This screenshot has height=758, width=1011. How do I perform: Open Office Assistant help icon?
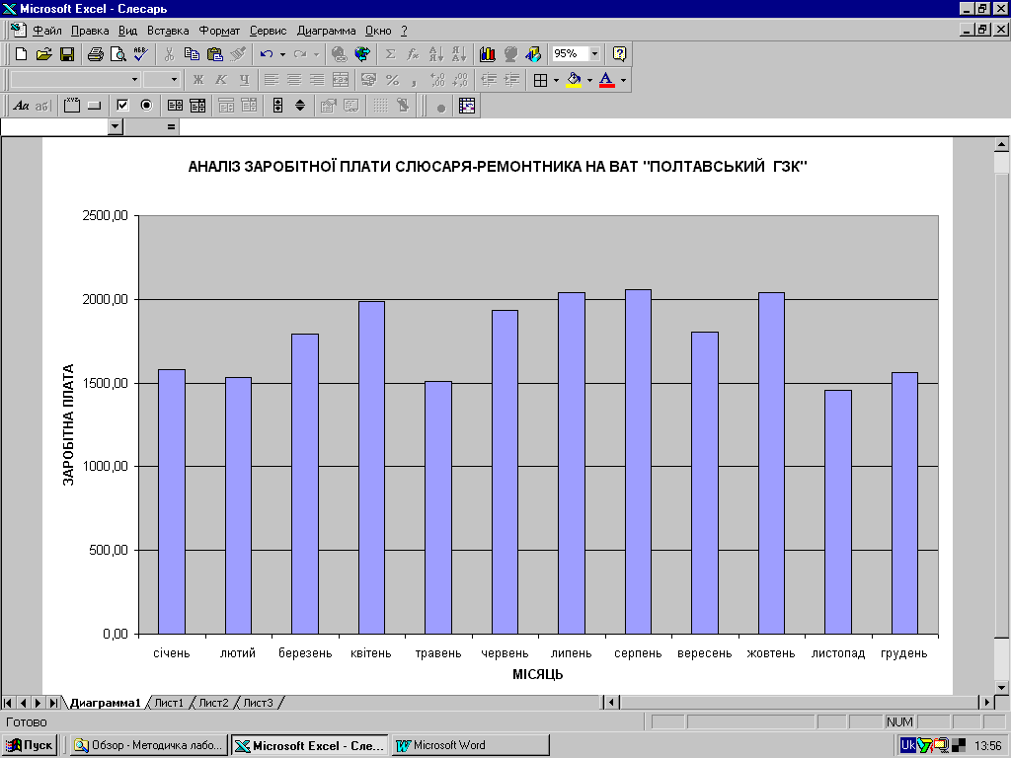coord(619,54)
